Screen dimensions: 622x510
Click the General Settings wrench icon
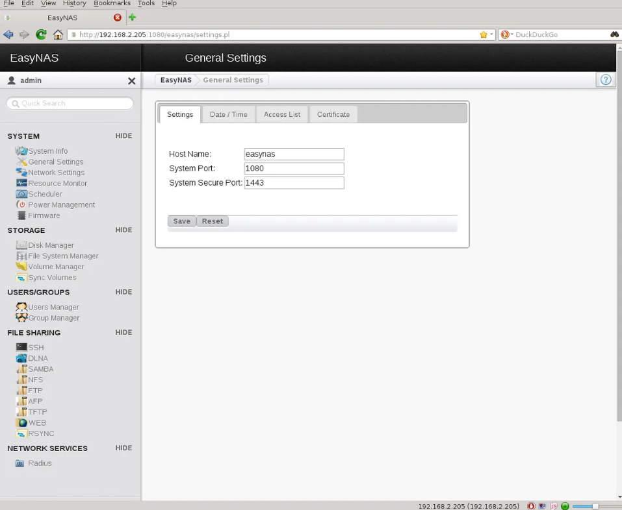click(x=21, y=162)
